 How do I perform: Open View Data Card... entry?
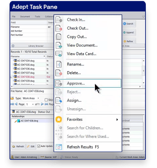tap(88, 54)
